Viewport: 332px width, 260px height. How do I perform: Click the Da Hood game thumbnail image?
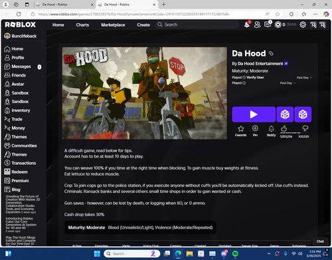pyautogui.click(x=145, y=93)
